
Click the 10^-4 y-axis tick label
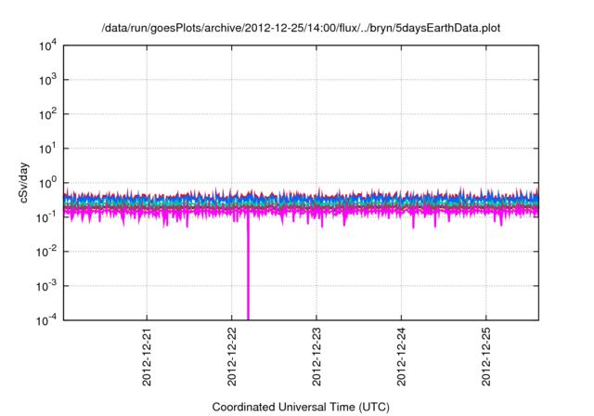[46, 320]
